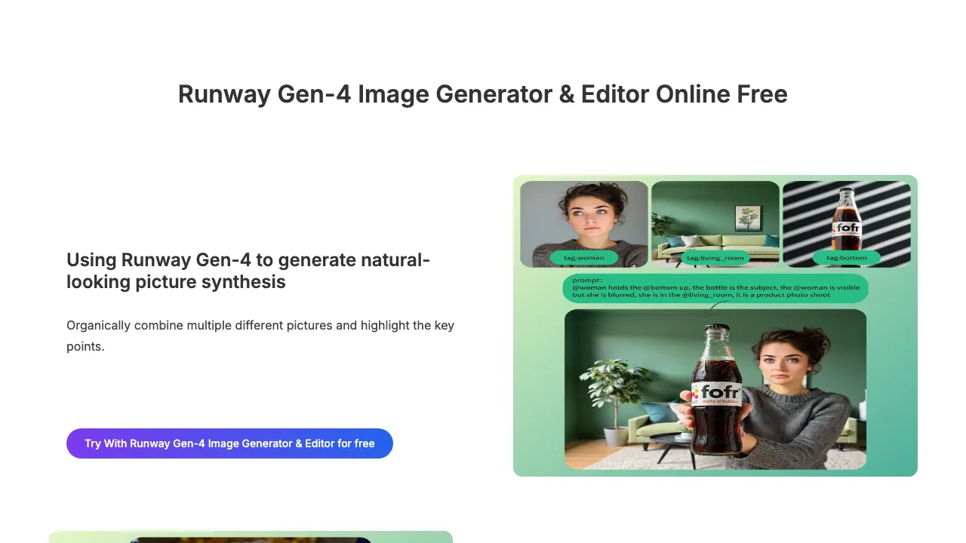Click the tag:living_room green label
The width and height of the screenshot is (966, 543).
[x=715, y=258]
